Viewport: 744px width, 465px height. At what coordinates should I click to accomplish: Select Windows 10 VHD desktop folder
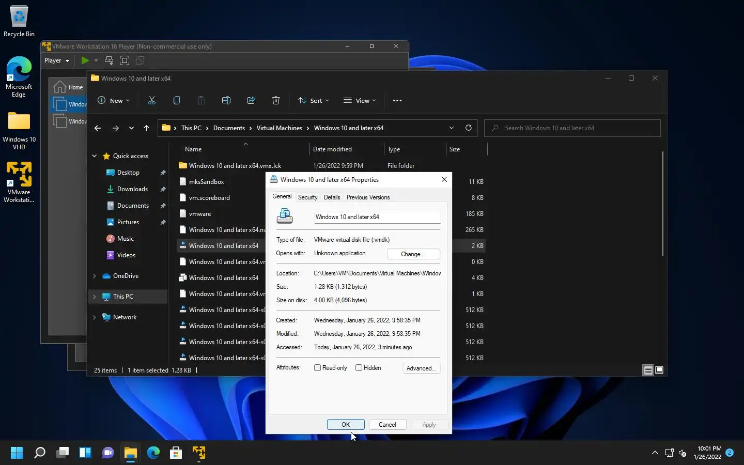coord(19,131)
